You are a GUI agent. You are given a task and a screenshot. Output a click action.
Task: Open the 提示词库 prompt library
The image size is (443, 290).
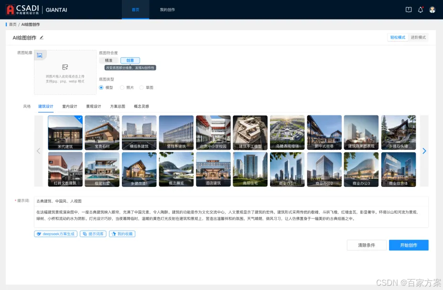[93, 234]
